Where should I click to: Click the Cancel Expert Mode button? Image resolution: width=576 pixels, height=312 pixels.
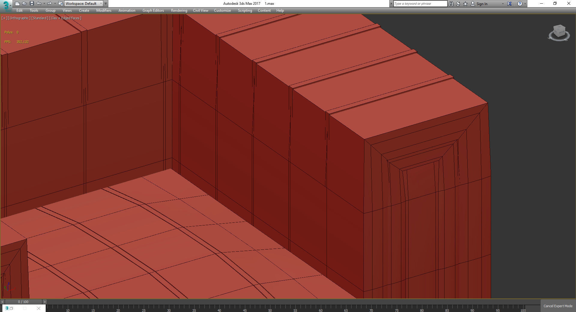[558, 306]
